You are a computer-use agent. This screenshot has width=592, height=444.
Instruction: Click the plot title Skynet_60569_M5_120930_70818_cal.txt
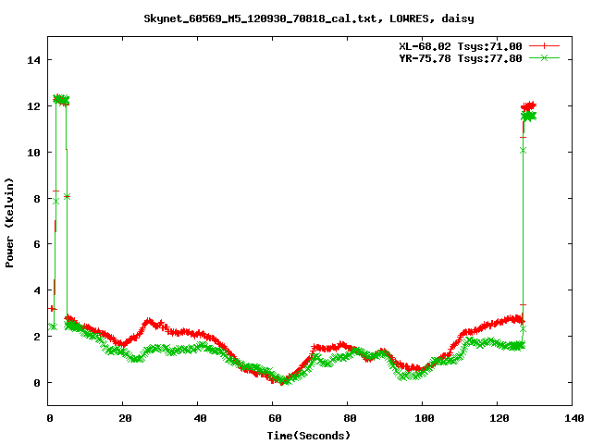(260, 18)
